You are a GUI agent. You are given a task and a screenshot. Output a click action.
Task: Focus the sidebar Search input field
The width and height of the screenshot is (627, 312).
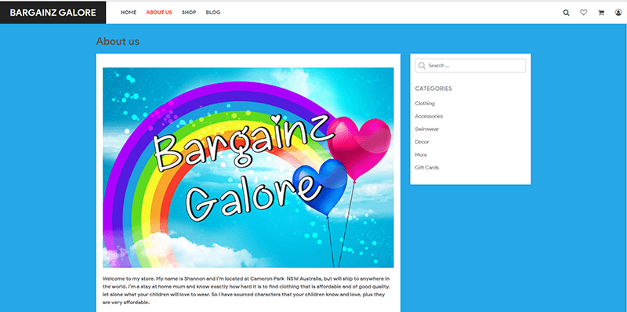pyautogui.click(x=470, y=66)
